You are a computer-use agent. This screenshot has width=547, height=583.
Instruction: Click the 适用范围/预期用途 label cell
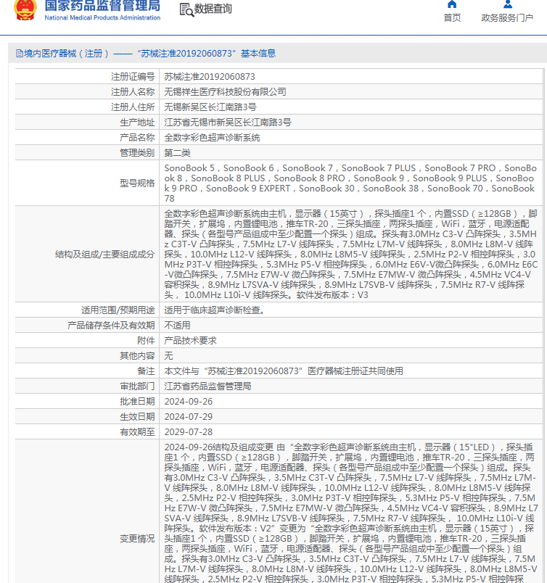tap(87, 310)
